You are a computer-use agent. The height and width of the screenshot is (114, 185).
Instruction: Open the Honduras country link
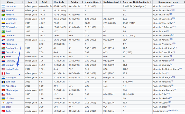tap(11, 6)
